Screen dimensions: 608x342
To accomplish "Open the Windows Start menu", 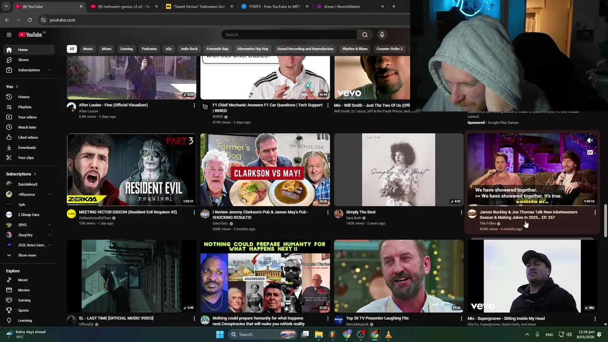I will coord(219,334).
